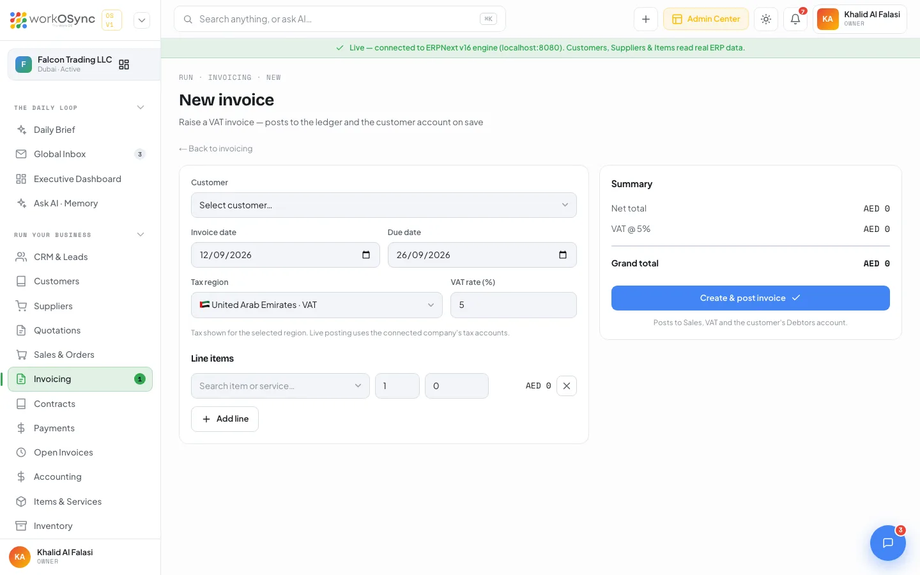Viewport: 920px width, 575px height.
Task: Open Open Invoices page
Action: tap(80, 452)
